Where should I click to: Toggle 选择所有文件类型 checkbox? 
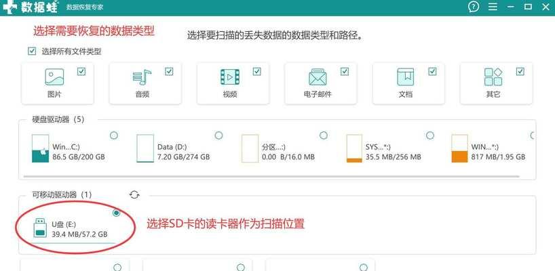pyautogui.click(x=32, y=51)
